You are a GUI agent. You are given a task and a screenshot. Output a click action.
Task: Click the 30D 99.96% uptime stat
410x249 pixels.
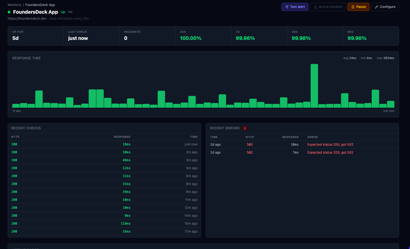(315, 36)
